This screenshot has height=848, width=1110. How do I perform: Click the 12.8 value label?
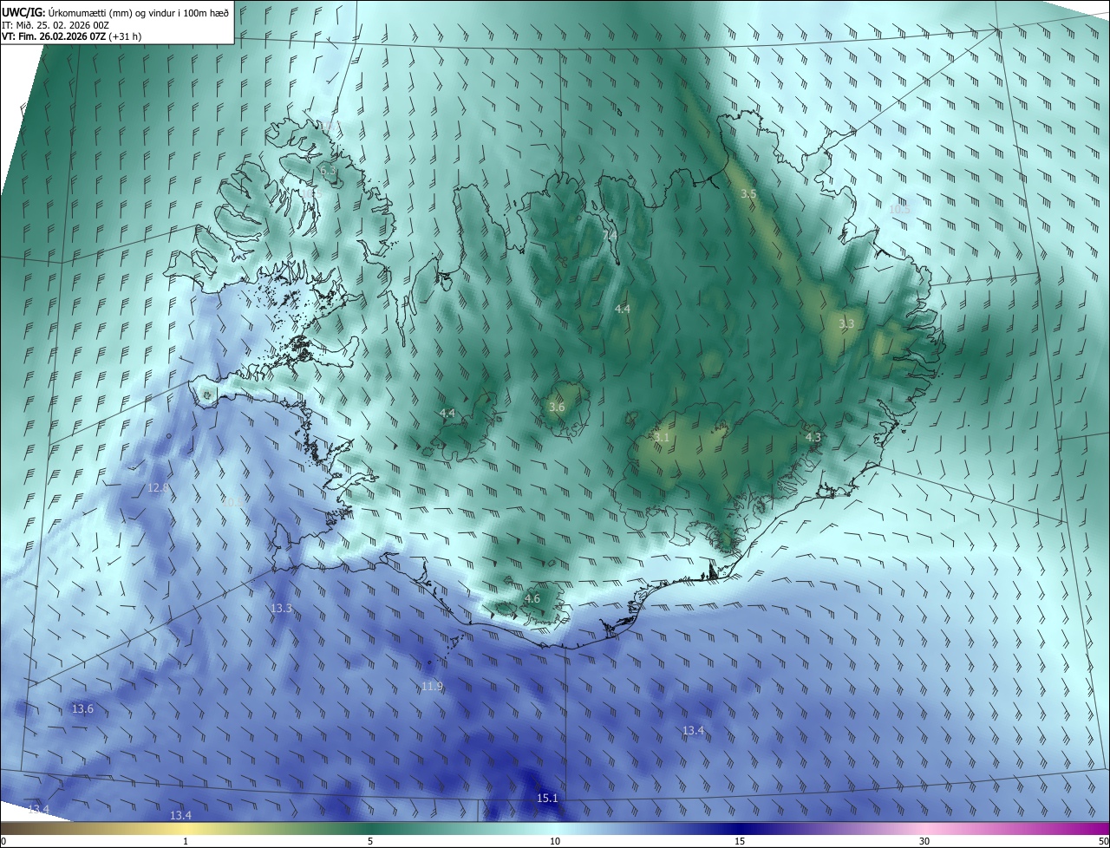[x=158, y=487]
